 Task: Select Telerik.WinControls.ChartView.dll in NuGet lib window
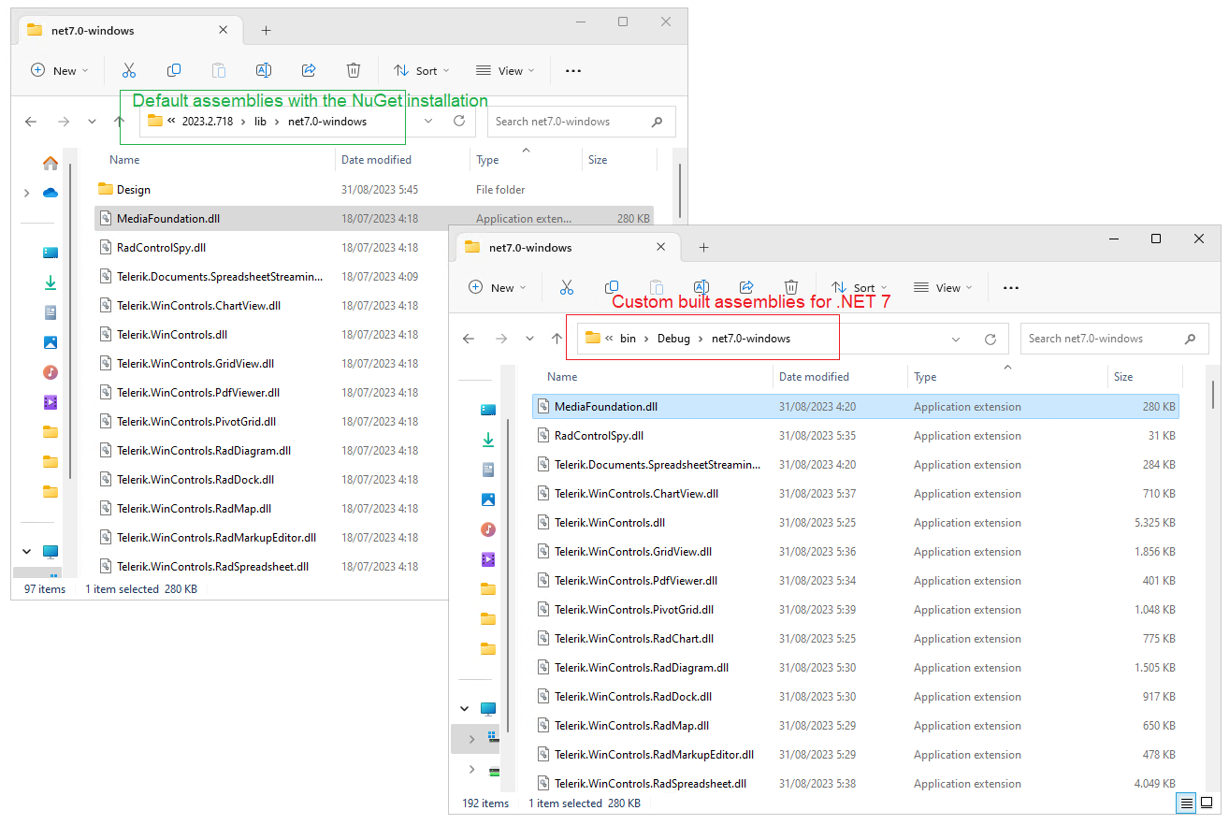click(x=272, y=306)
